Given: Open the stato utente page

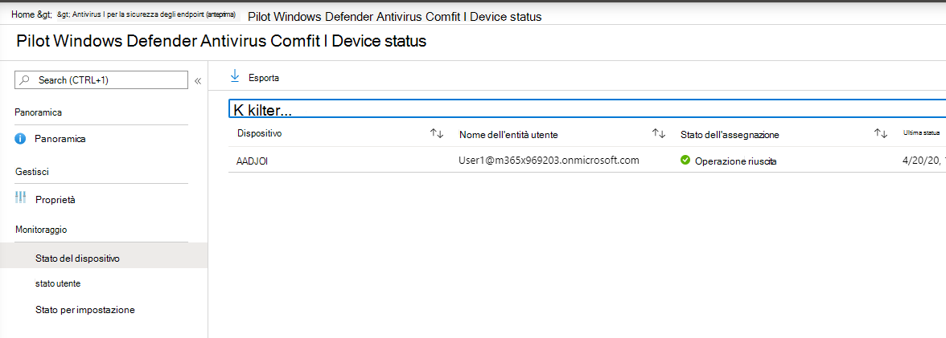Looking at the screenshot, I should click(x=58, y=283).
